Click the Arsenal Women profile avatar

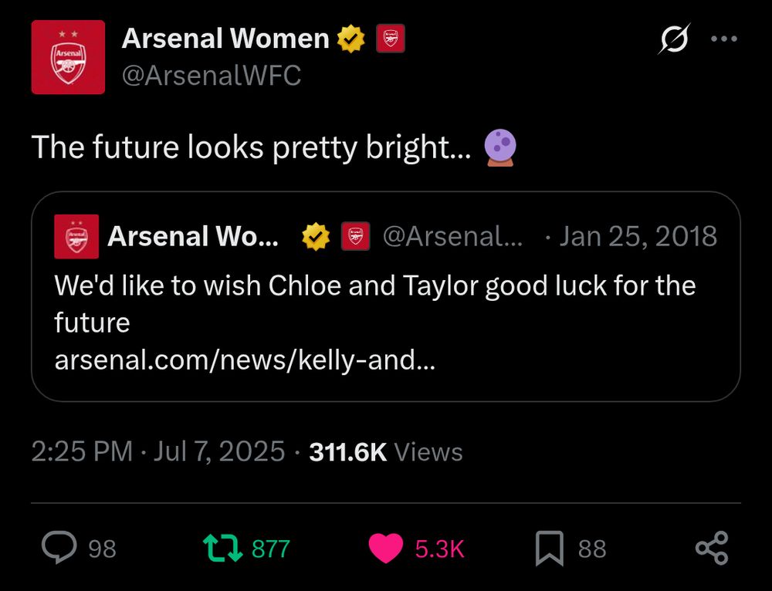click(x=68, y=57)
